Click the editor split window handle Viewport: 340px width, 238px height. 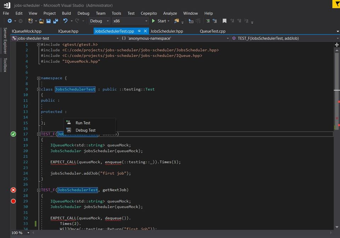[337, 45]
